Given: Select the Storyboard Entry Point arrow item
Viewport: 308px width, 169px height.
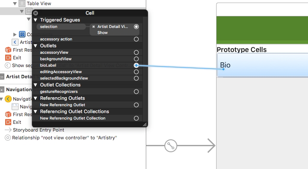Looking at the screenshot, I should click(x=34, y=130).
